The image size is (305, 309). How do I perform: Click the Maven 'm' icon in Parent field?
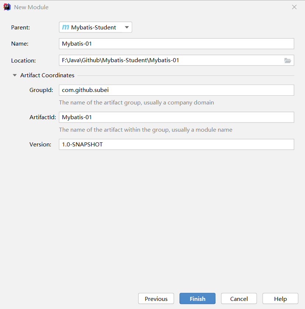[66, 27]
